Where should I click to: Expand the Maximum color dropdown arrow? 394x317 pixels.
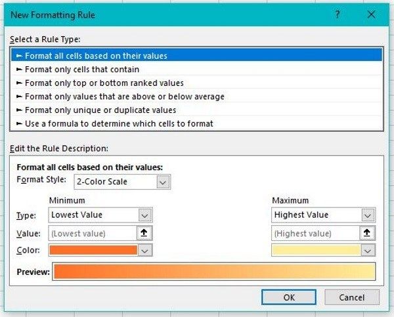[x=368, y=251]
